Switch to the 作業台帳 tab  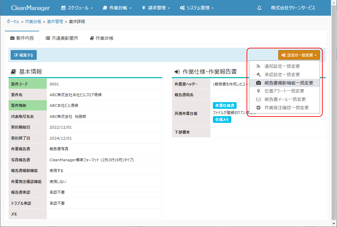(x=102, y=38)
